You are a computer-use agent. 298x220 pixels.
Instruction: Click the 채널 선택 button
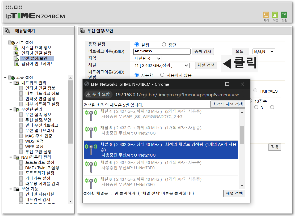234,193
